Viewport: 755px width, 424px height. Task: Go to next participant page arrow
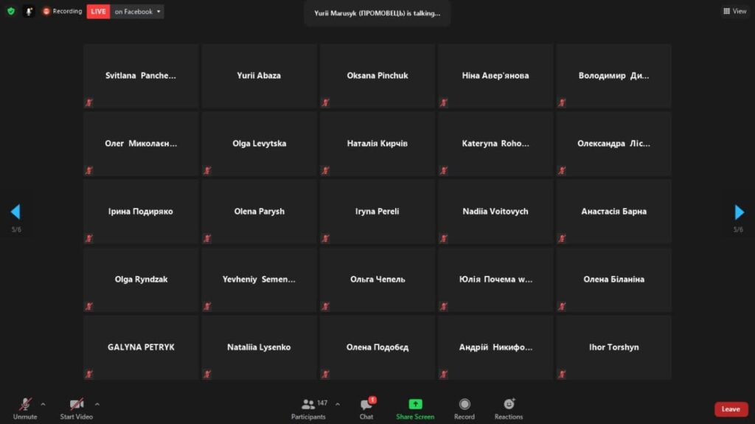click(739, 212)
